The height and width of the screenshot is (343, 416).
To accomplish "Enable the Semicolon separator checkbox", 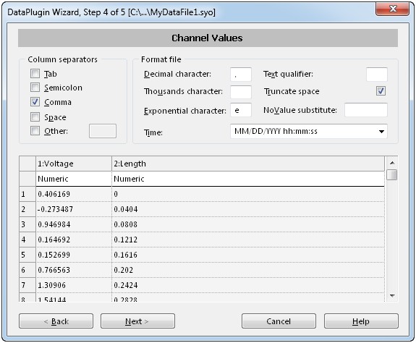I will [x=35, y=88].
